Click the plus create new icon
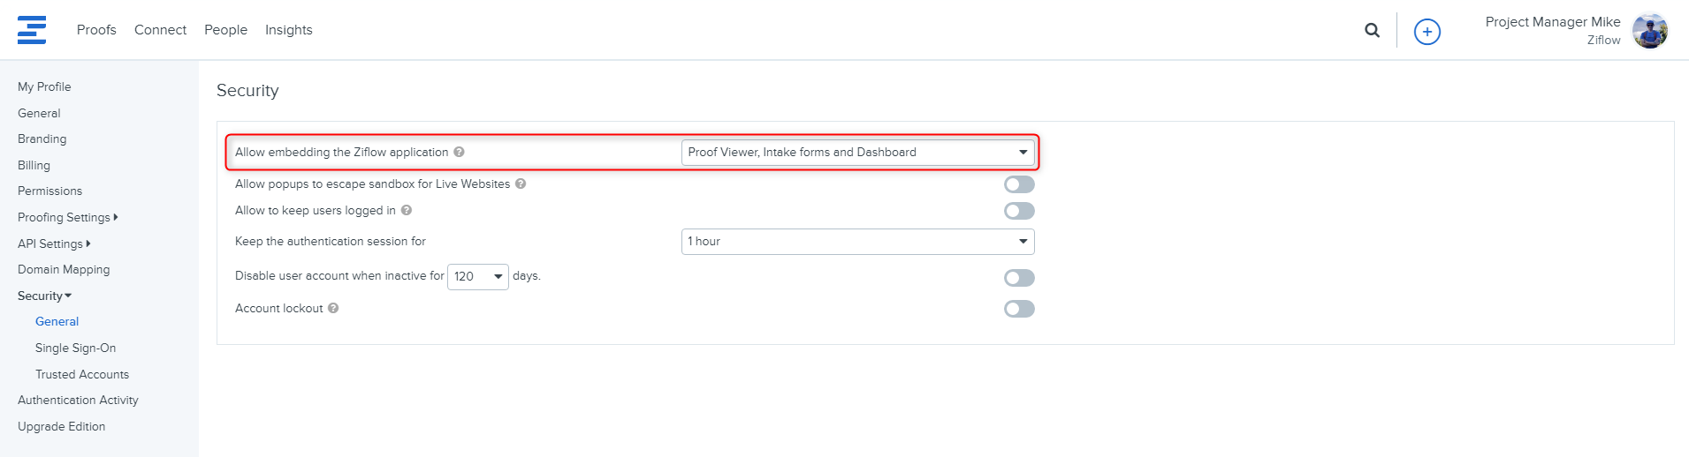 1427,32
